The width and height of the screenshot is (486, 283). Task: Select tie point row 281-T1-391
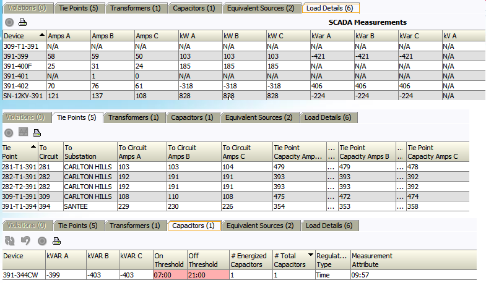coord(235,167)
